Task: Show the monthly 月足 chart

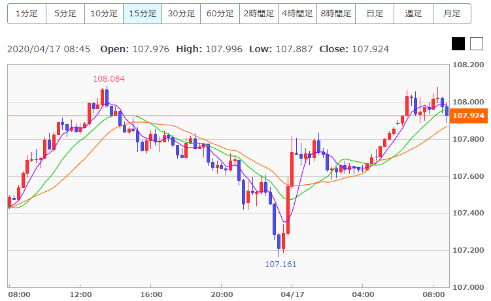Action: pos(452,14)
